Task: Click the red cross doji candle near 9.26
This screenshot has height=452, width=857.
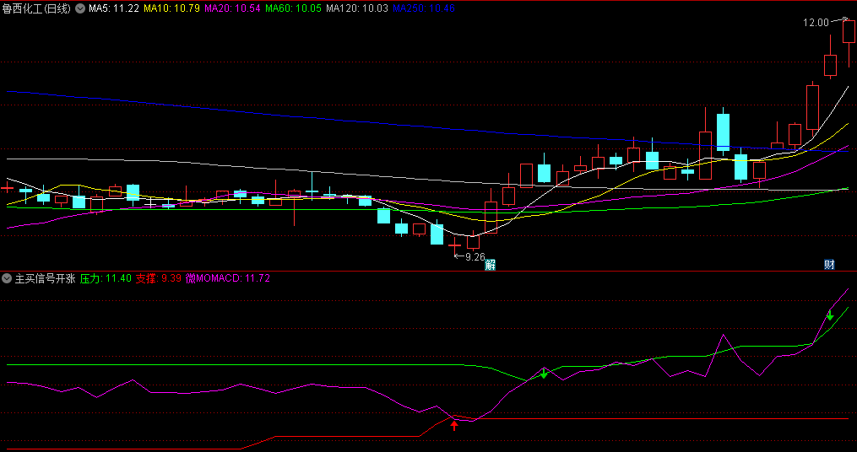Action: click(455, 246)
